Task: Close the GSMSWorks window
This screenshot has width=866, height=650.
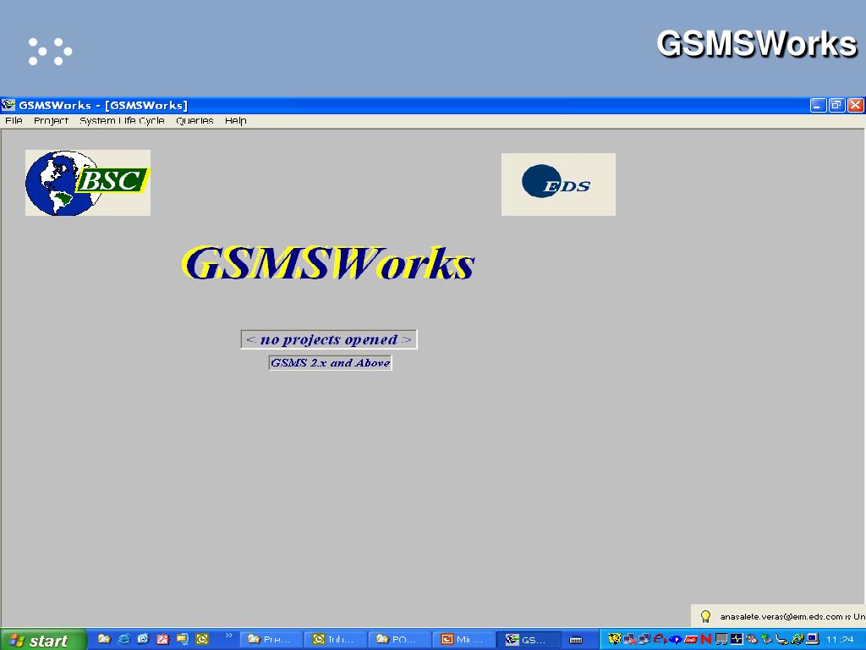Action: 856,105
